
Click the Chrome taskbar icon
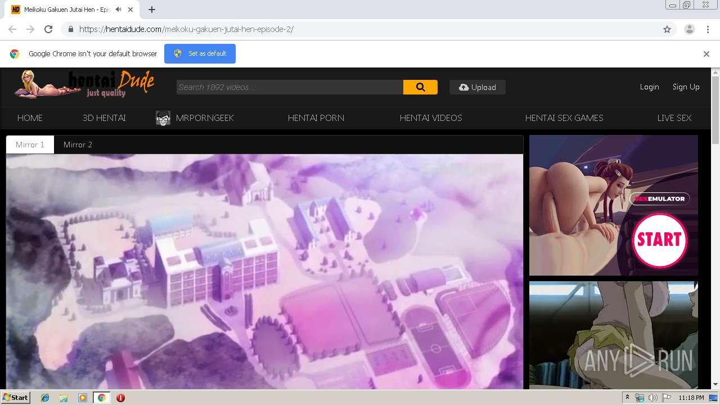click(x=101, y=398)
